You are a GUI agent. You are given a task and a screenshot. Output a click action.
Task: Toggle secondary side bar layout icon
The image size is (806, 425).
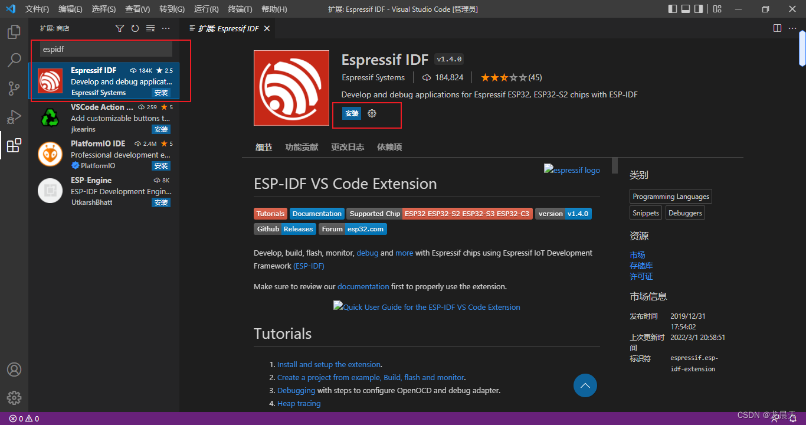699,9
